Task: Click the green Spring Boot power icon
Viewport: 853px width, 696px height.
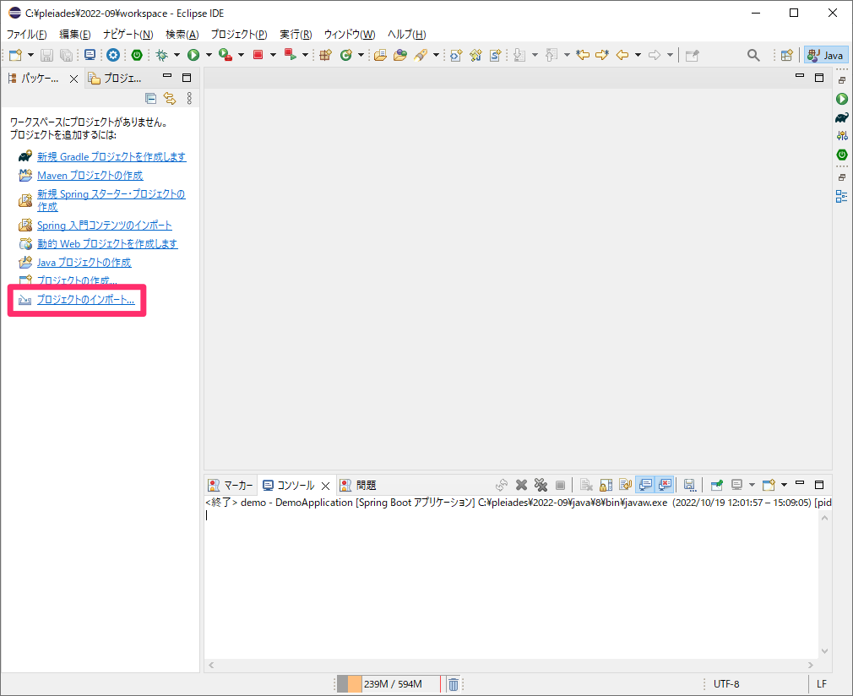Action: (x=137, y=55)
